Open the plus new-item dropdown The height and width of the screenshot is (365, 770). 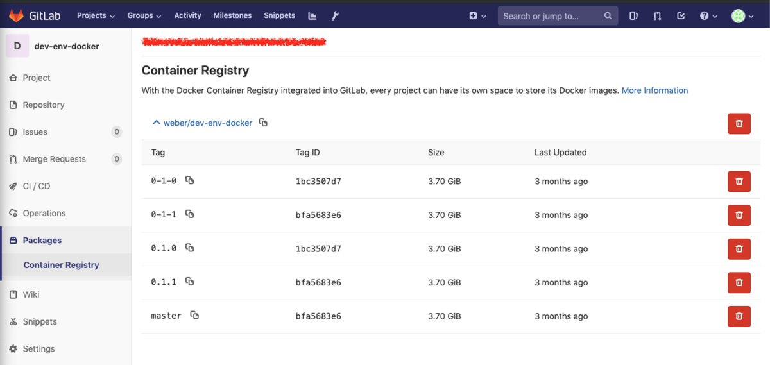pos(477,16)
